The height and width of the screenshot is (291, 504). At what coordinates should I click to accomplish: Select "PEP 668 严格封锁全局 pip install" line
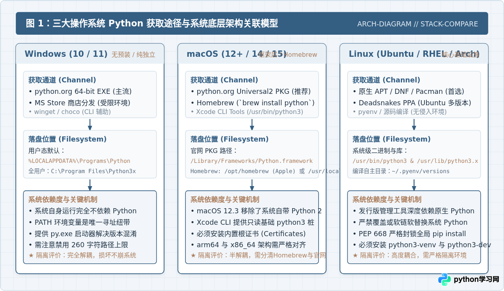(x=409, y=234)
